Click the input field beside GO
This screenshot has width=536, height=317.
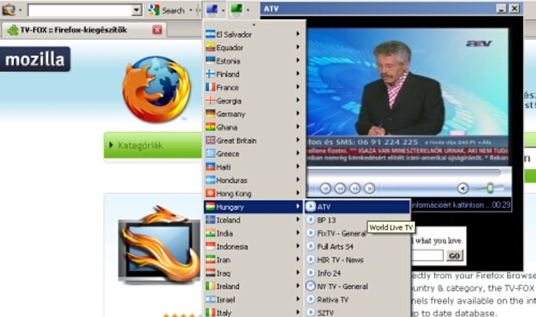pyautogui.click(x=427, y=255)
